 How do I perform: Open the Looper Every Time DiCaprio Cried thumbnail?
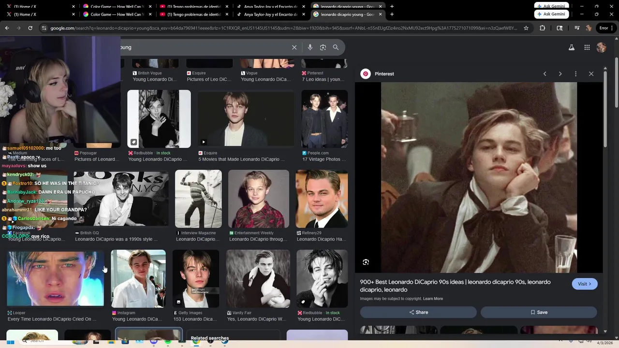pos(56,278)
